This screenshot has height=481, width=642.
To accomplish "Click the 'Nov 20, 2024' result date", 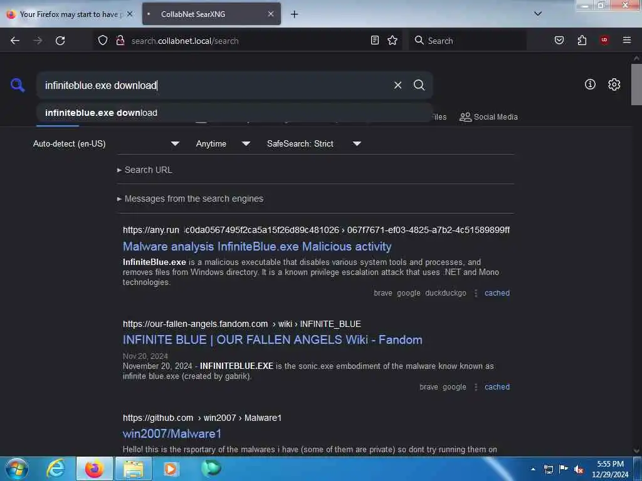I will click(x=145, y=356).
